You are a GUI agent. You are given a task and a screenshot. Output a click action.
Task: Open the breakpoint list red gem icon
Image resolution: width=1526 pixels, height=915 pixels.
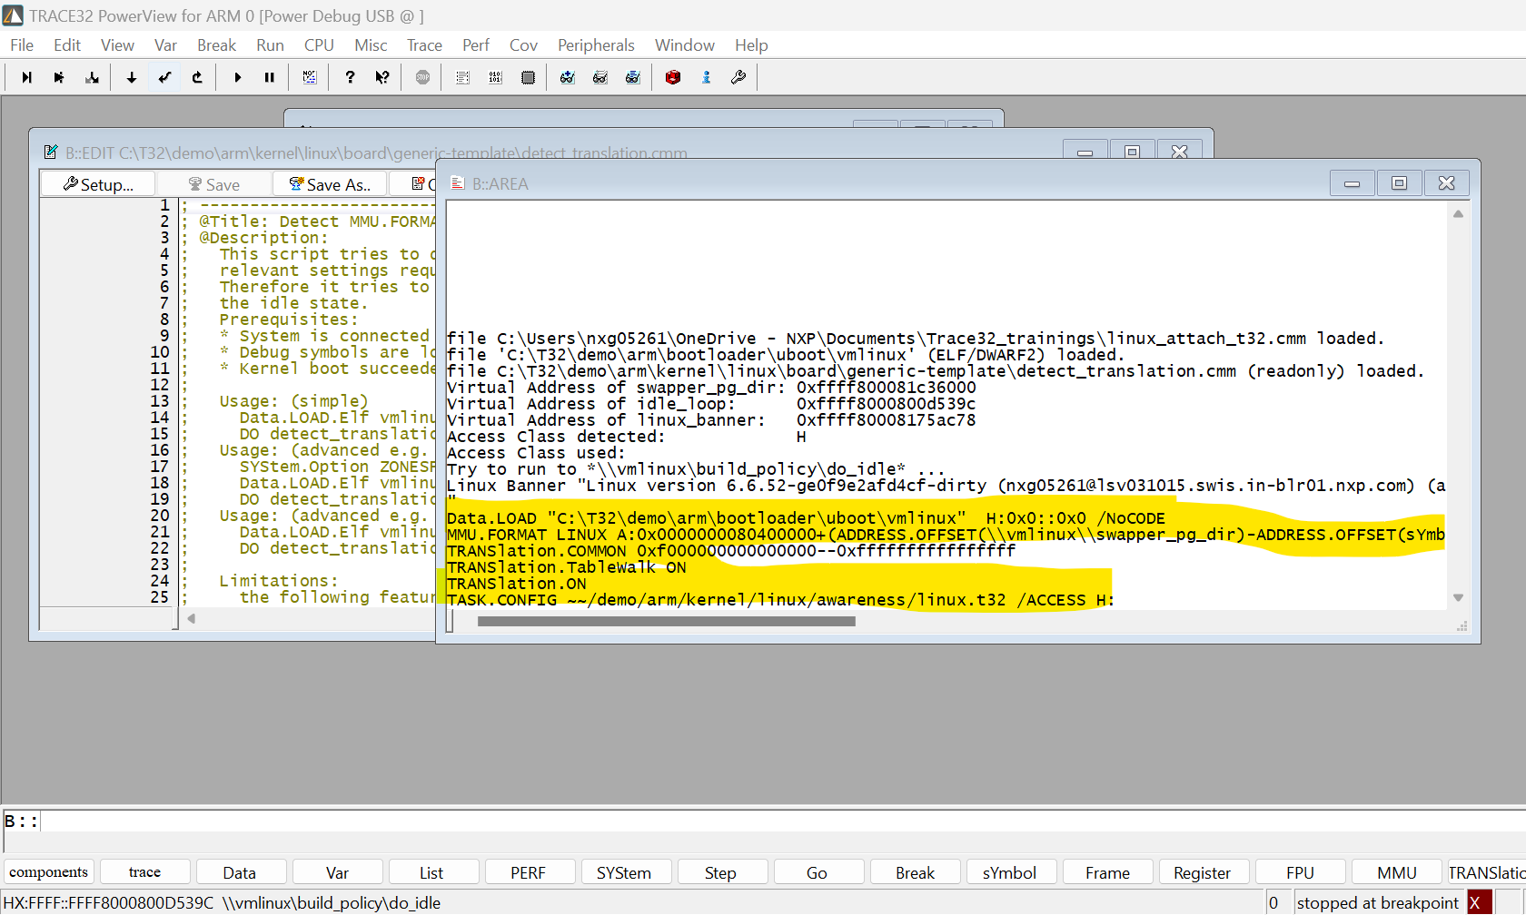672,77
